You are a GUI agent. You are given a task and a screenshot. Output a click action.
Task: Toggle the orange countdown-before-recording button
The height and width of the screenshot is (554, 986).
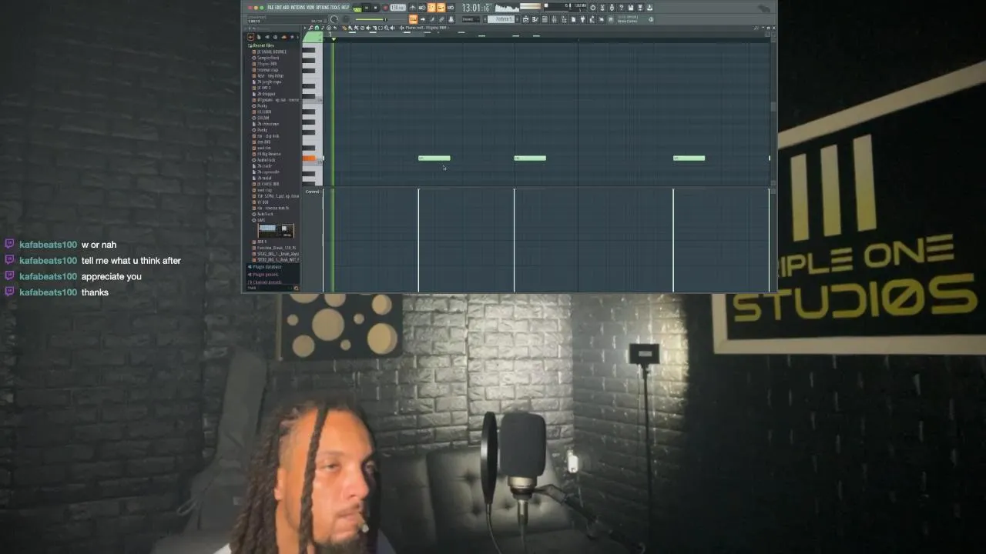[x=431, y=8]
